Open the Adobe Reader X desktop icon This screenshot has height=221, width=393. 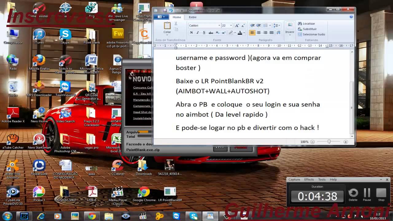(x=13, y=115)
